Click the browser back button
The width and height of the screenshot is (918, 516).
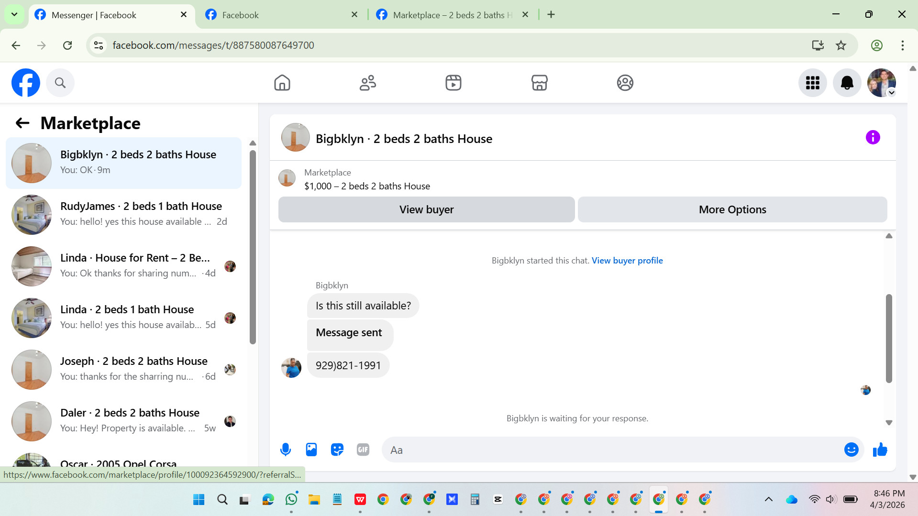point(16,45)
